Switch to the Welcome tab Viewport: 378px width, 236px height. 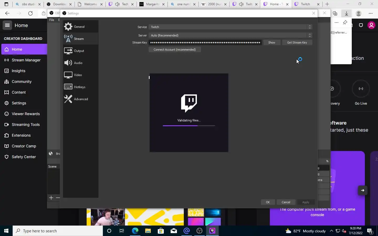tap(90, 4)
